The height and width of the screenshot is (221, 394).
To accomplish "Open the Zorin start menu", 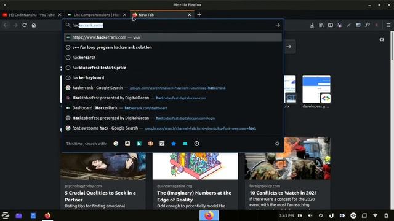I will (6, 215).
